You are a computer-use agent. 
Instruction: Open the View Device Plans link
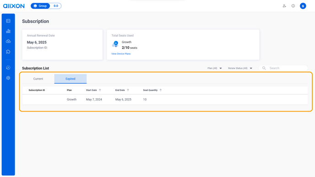[121, 54]
